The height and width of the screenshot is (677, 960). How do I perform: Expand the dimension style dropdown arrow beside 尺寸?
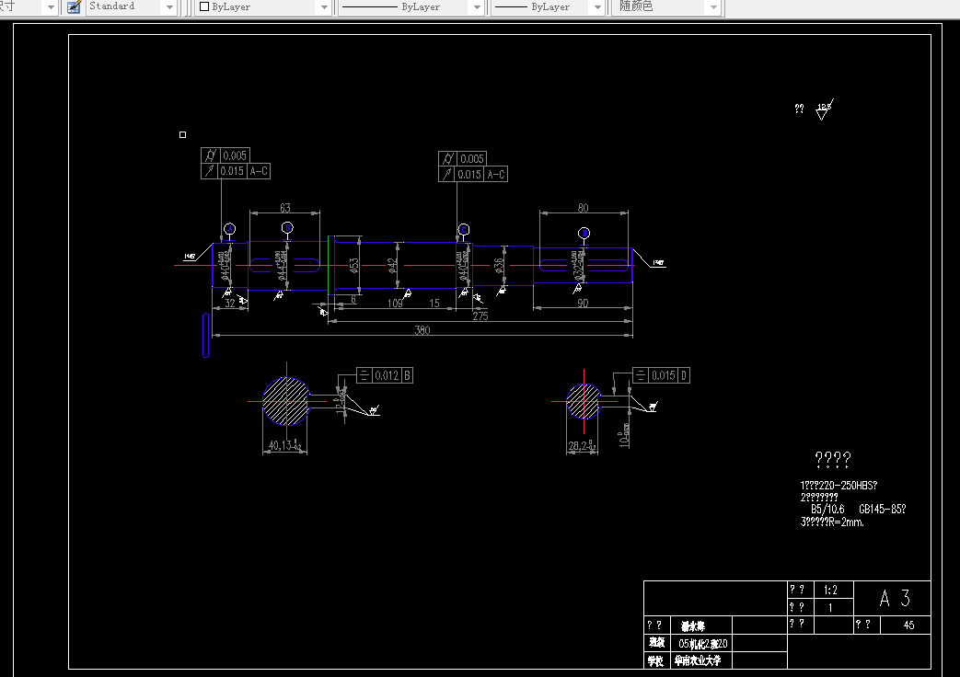tap(51, 7)
